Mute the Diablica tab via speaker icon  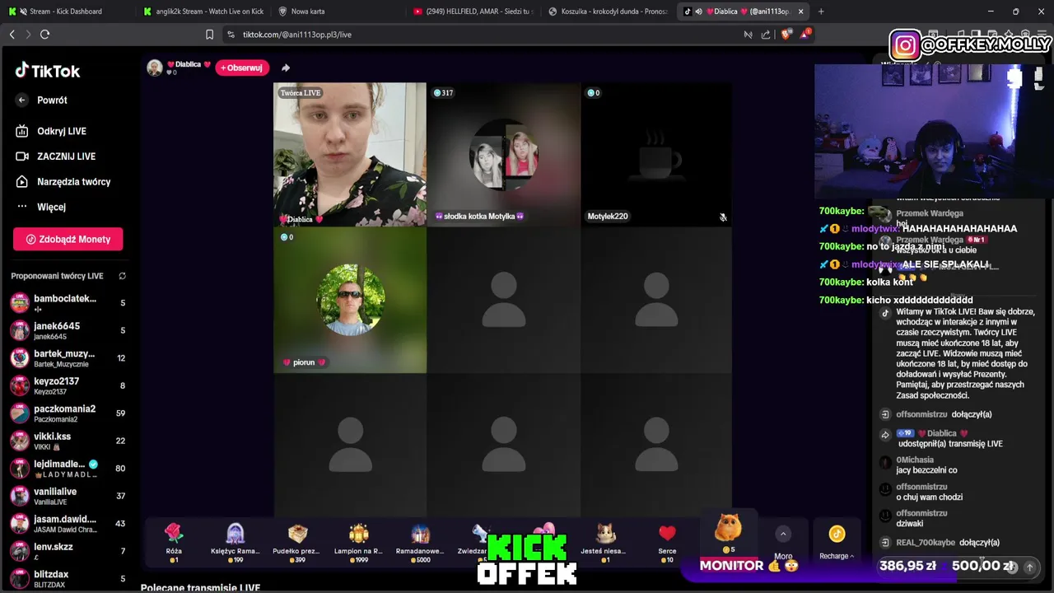click(x=698, y=12)
